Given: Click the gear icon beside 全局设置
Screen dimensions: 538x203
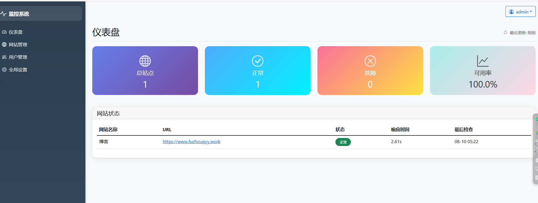Looking at the screenshot, I should [x=4, y=70].
